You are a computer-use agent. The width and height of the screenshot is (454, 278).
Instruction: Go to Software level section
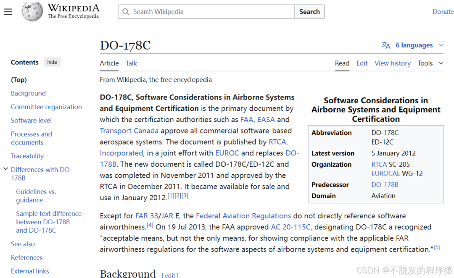[x=31, y=121]
